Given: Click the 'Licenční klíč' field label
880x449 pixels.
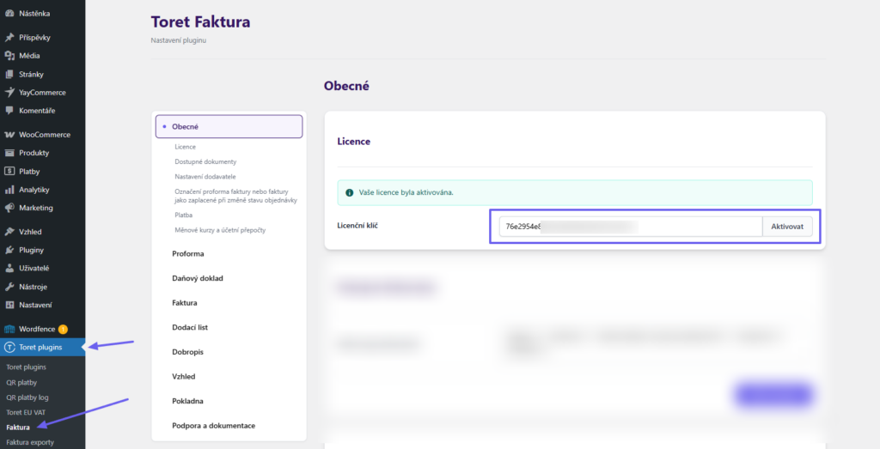Looking at the screenshot, I should (357, 225).
